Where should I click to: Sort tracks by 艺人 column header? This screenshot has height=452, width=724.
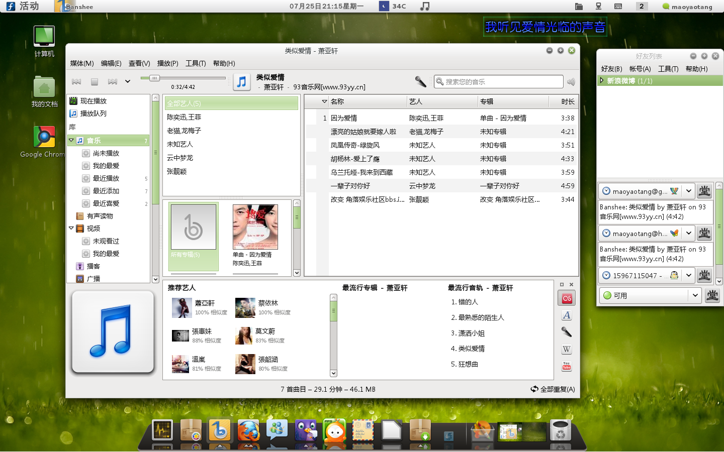(442, 101)
